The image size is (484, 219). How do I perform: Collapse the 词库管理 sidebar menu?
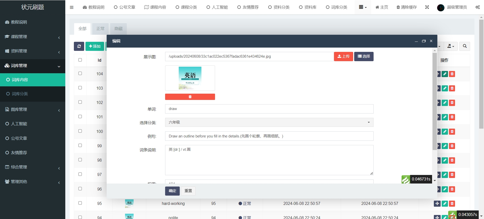tap(33, 66)
